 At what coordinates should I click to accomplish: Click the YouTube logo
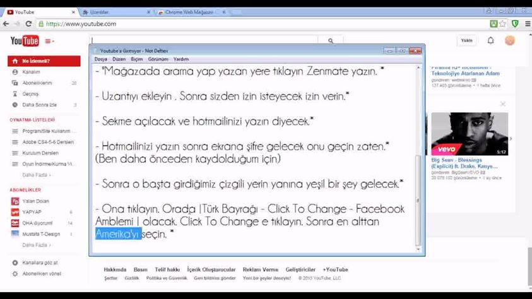(25, 41)
